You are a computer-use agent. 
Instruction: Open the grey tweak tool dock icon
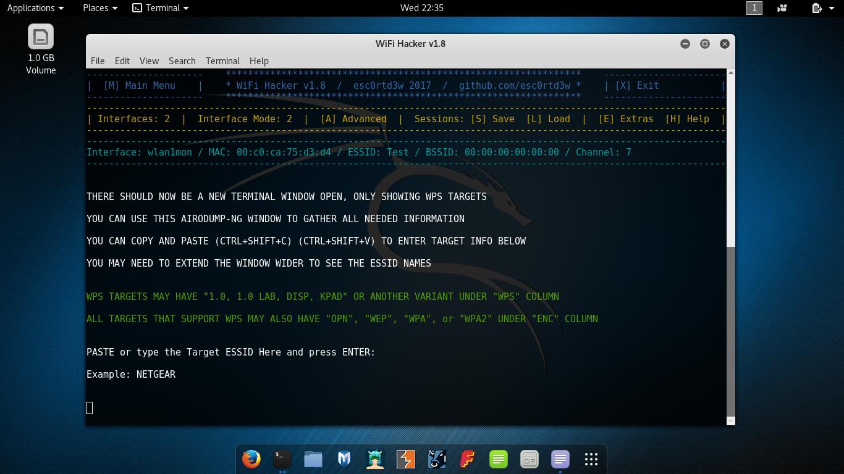point(530,459)
